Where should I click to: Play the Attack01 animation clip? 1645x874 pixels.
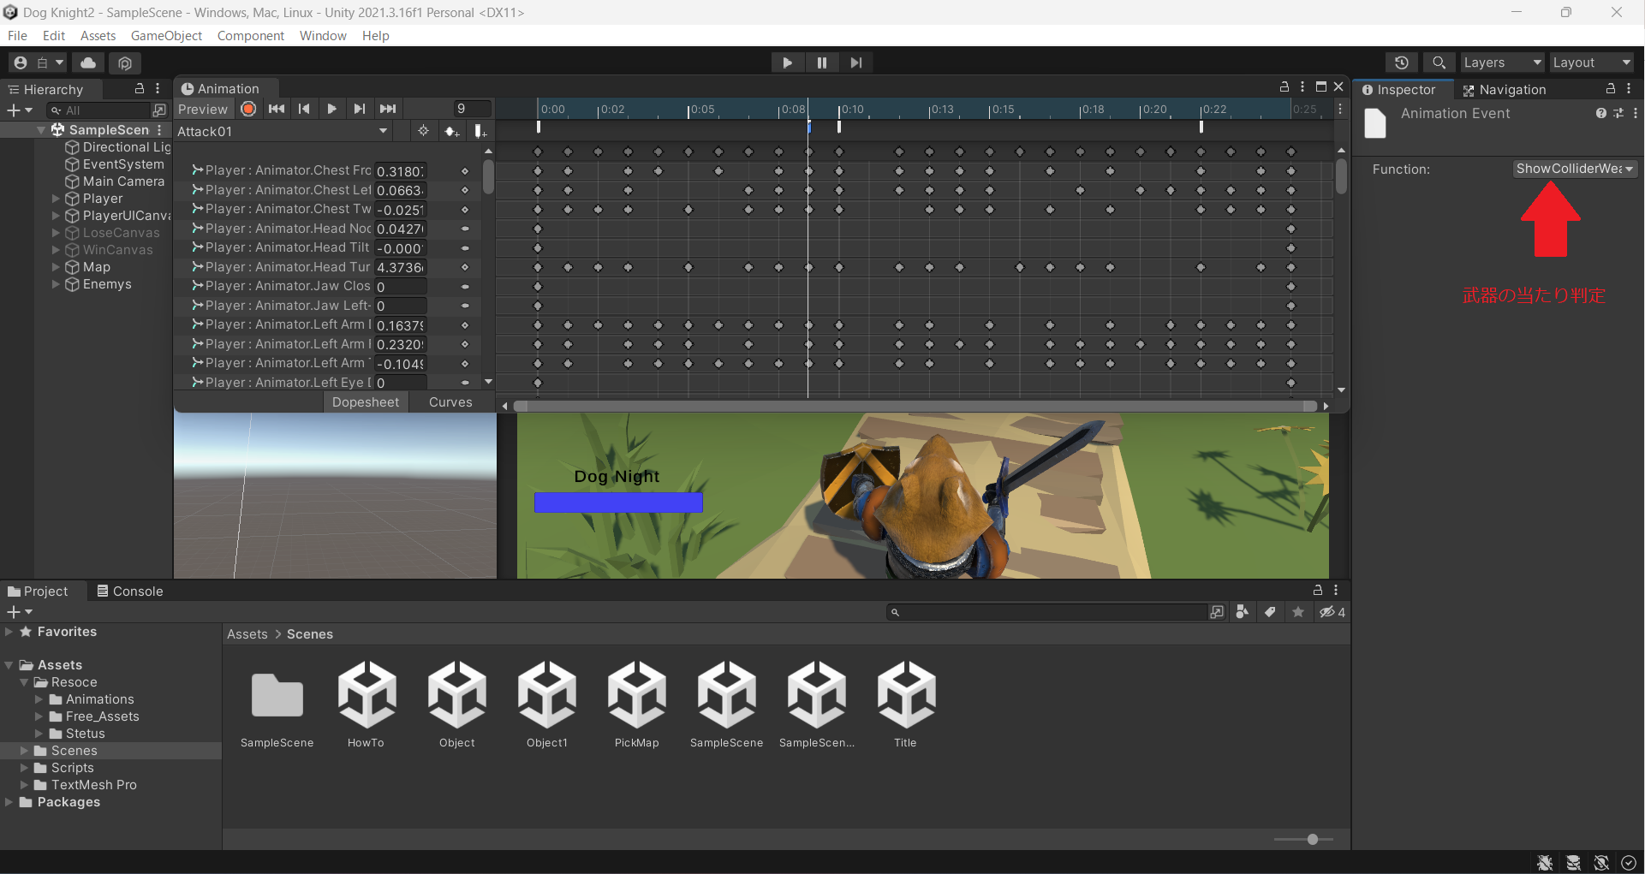(331, 109)
